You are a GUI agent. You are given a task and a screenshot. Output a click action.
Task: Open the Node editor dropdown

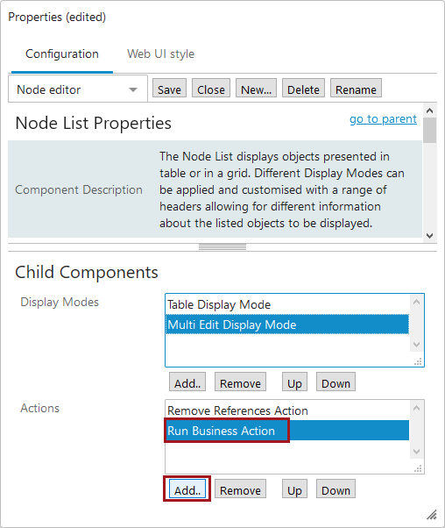[x=78, y=89]
